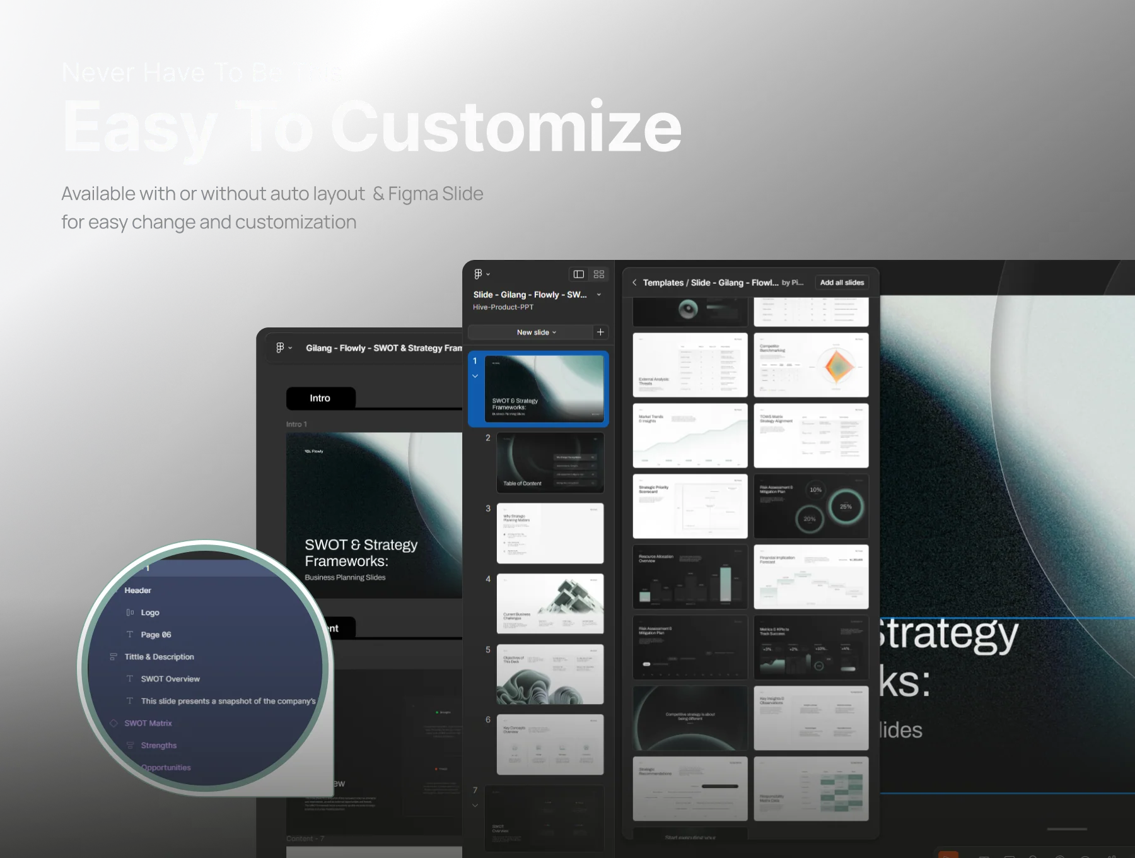1135x858 pixels.
Task: Pick Metrics & KPIs to Track Success template
Action: (x=811, y=647)
